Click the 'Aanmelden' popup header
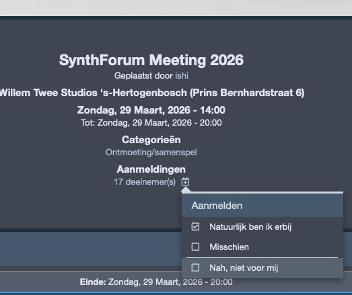Viewport: 352px width, 295px height. click(x=262, y=206)
